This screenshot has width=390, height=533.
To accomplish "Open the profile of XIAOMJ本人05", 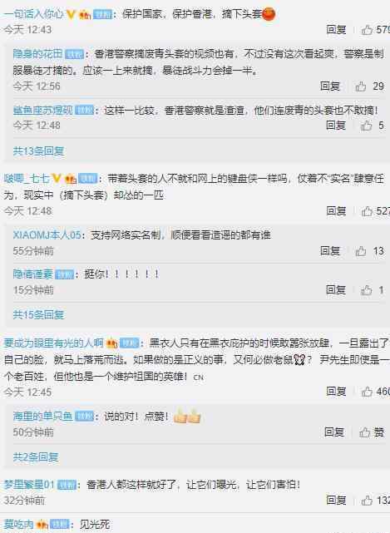I will (x=47, y=234).
